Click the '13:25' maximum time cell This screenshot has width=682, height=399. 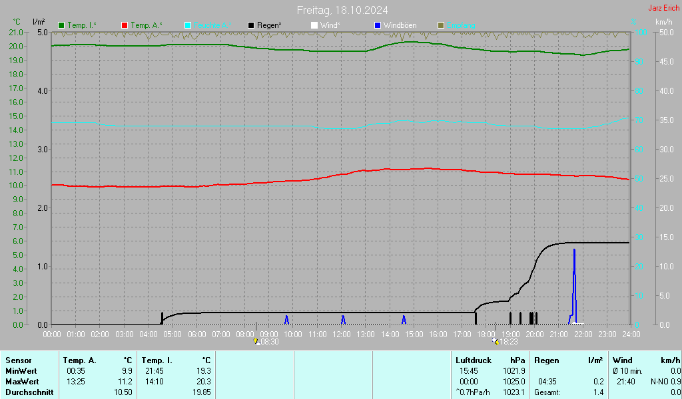[x=76, y=382]
